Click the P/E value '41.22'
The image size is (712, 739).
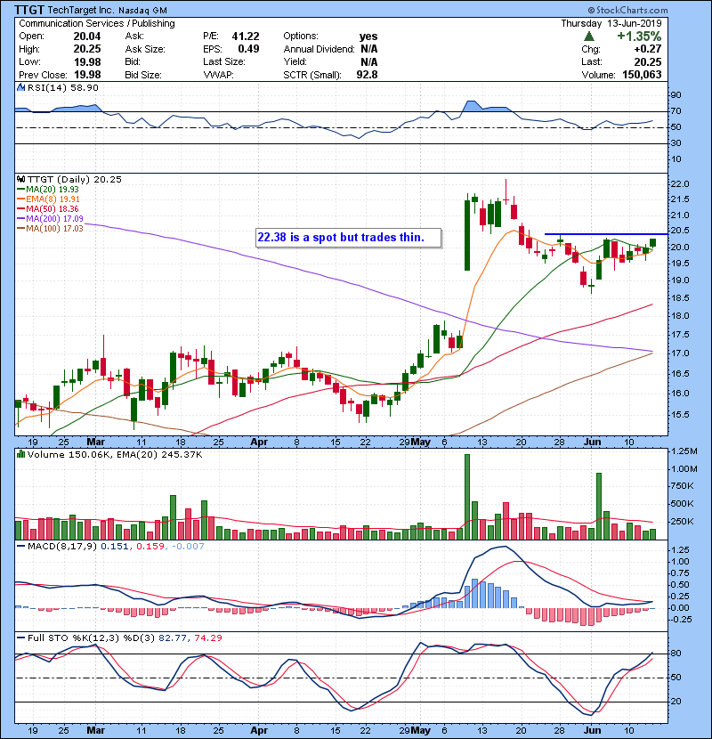click(x=246, y=37)
